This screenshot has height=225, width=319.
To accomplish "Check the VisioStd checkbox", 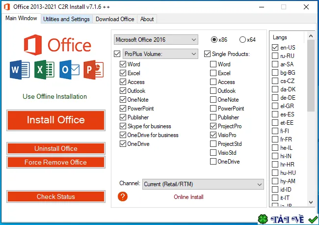I will click(x=213, y=153).
